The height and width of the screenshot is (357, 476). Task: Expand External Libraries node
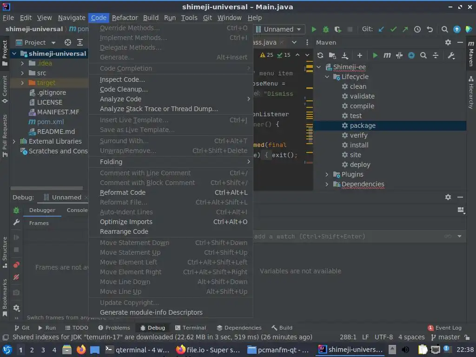coord(14,141)
